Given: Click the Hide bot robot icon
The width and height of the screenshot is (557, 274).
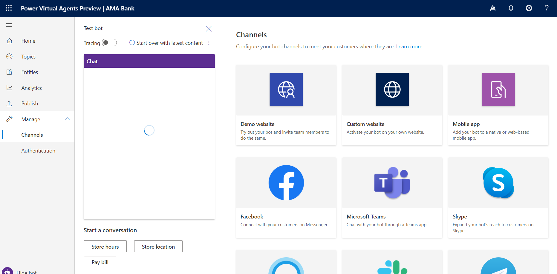Looking at the screenshot, I should coord(7,271).
